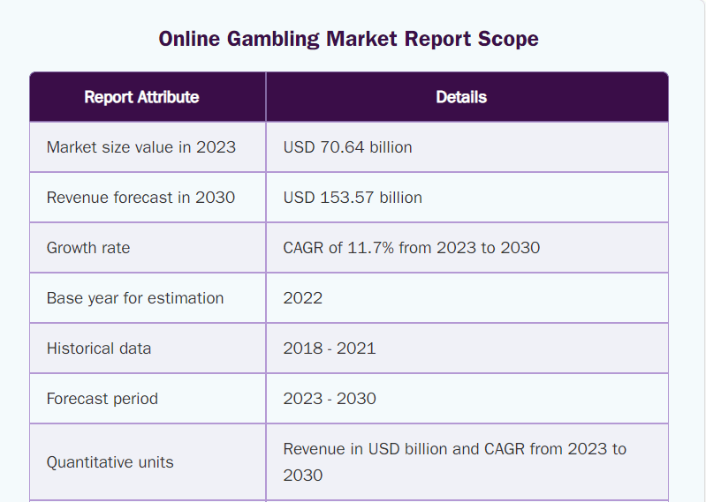Viewport: 706px width, 502px height.
Task: Click the CAGR of 11.7% details cell
Action: point(467,248)
